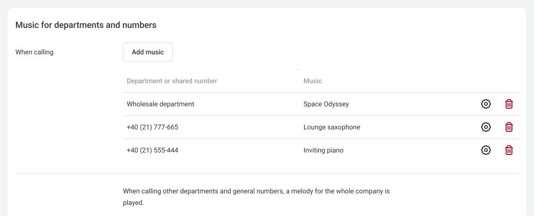Click the Music for departments and numbers heading
534x216 pixels.
pyautogui.click(x=86, y=25)
